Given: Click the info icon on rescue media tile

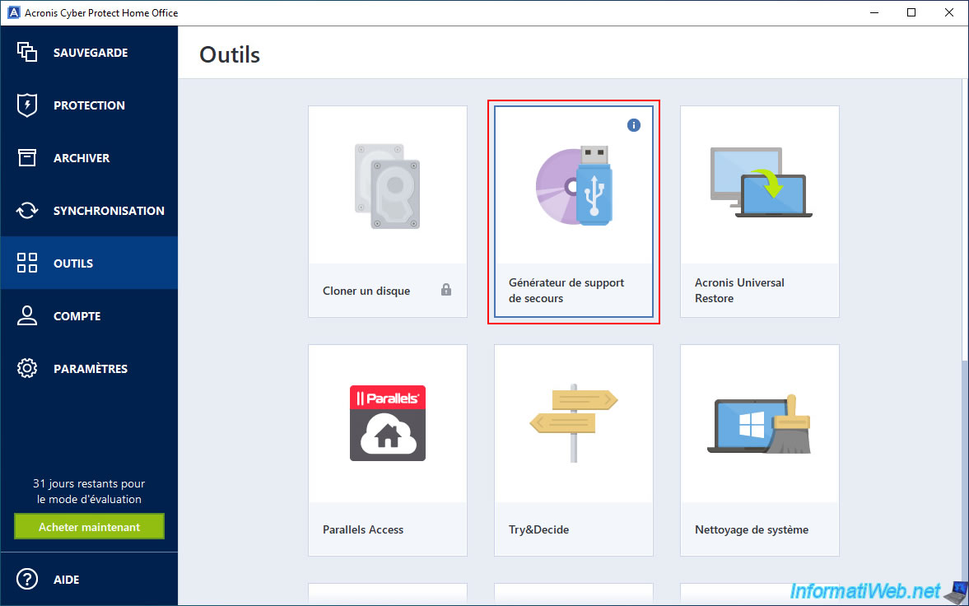Looking at the screenshot, I should tap(633, 125).
